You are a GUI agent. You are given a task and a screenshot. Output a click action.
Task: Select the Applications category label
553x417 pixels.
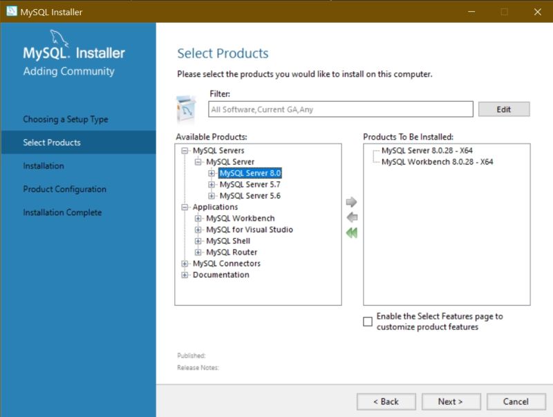pyautogui.click(x=216, y=207)
